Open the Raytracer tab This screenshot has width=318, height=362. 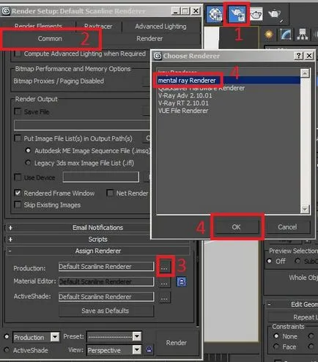(x=98, y=26)
